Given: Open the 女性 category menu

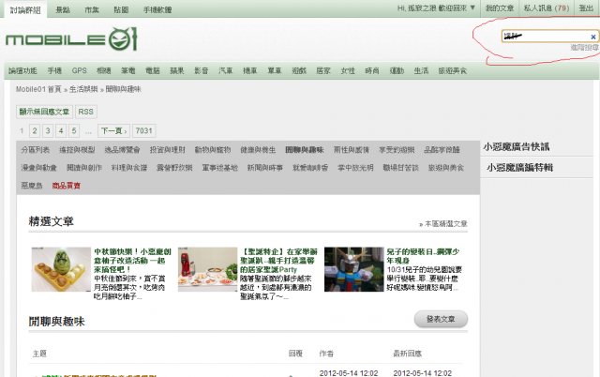Looking at the screenshot, I should click(348, 71).
